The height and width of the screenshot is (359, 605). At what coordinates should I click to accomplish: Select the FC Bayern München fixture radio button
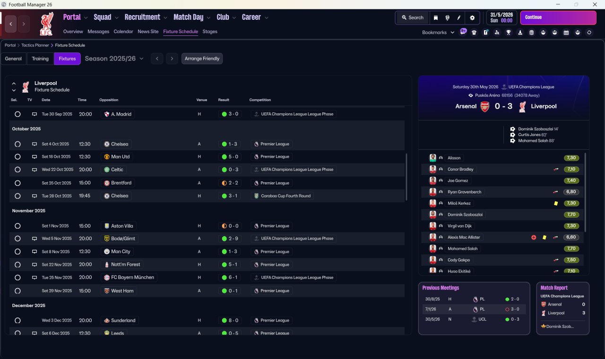[x=17, y=277]
